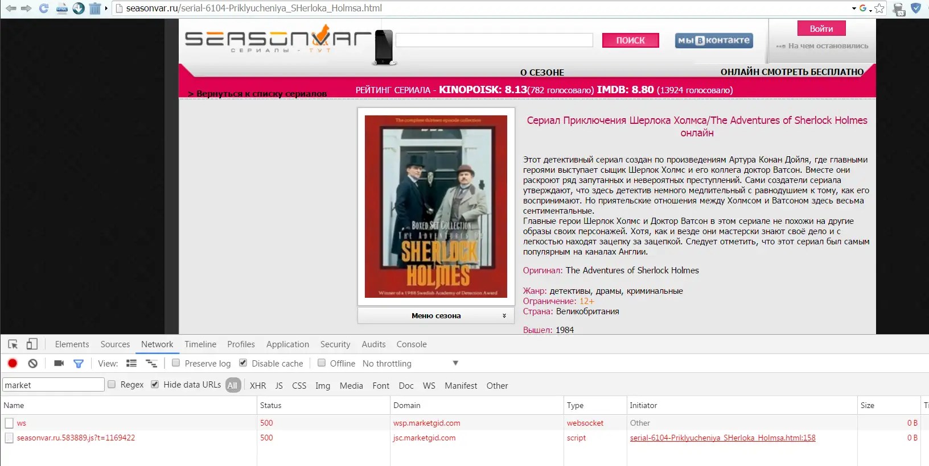Viewport: 929px width, 466px height.
Task: Open the Profiles tab
Action: click(241, 344)
